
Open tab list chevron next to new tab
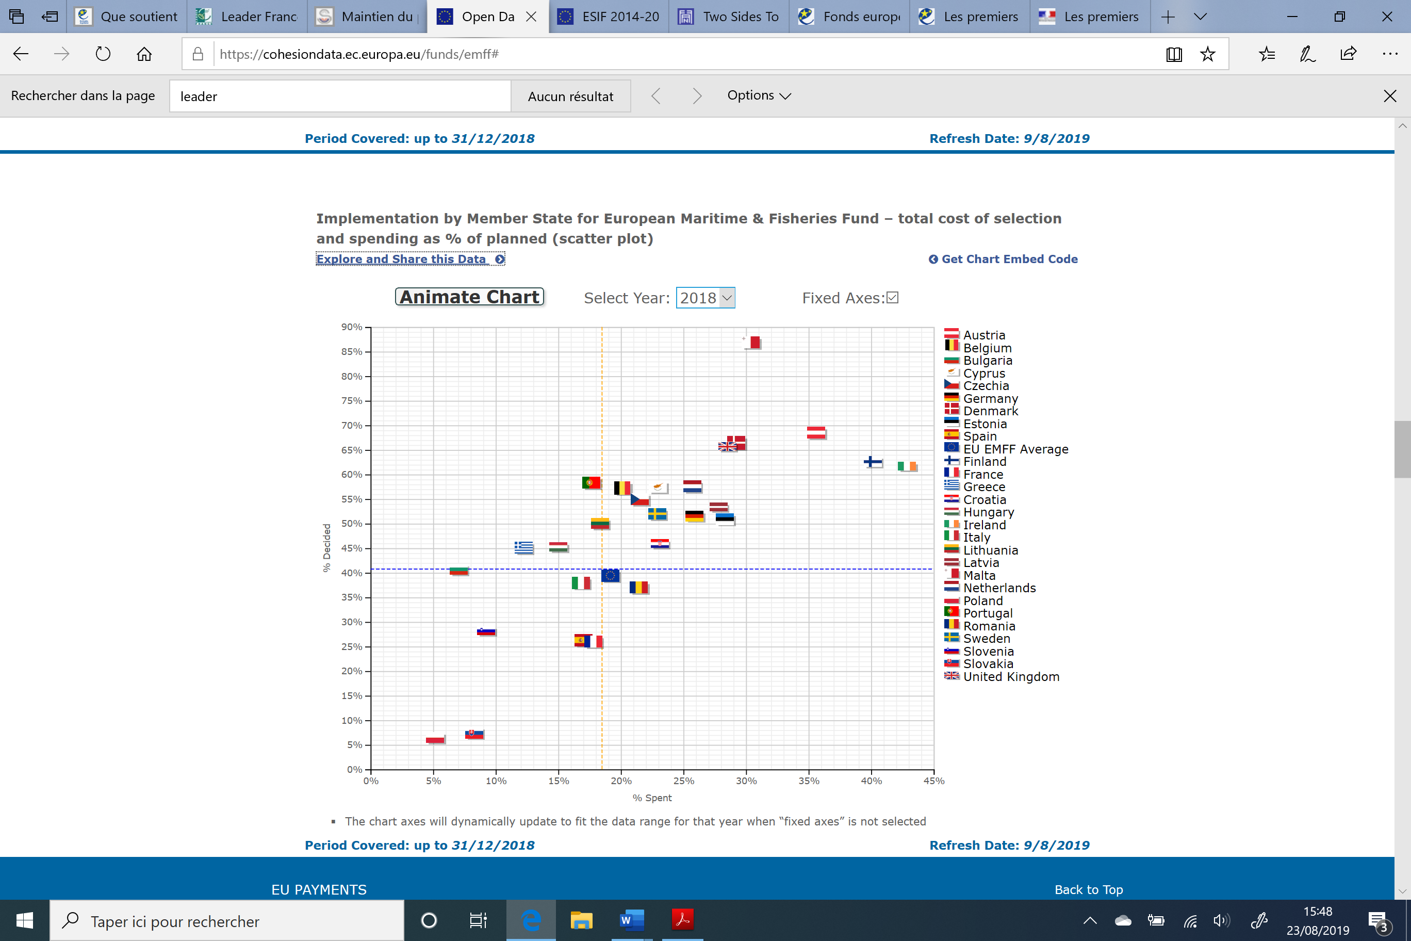[x=1200, y=17]
